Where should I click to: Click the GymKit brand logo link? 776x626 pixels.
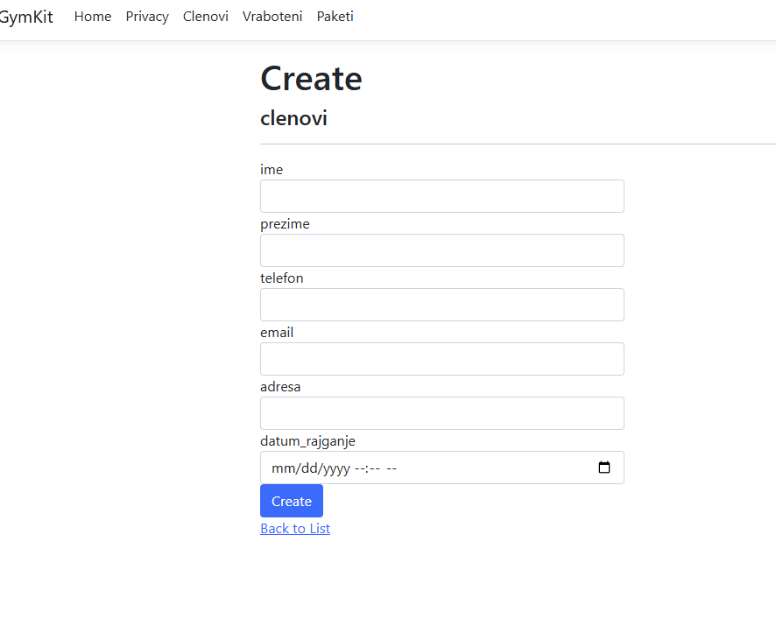(25, 17)
